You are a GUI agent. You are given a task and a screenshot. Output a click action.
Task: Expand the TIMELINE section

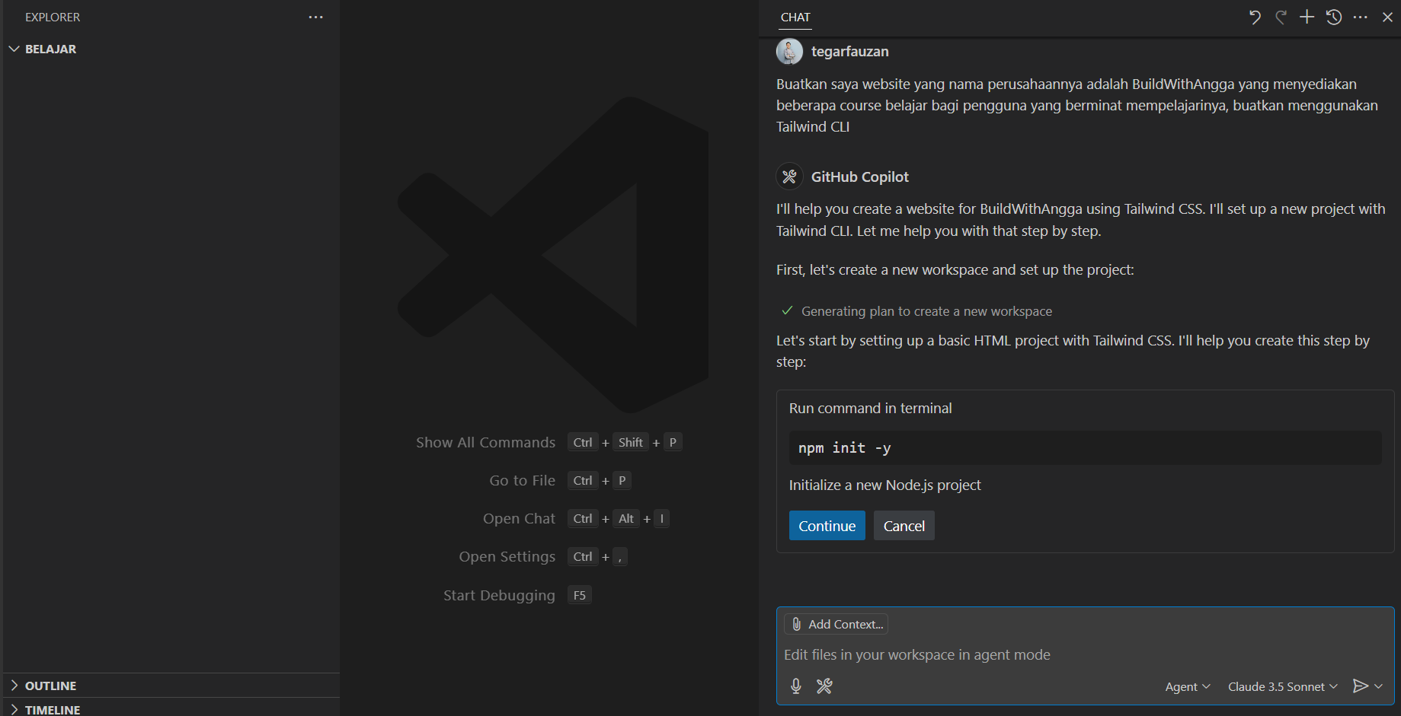point(171,708)
